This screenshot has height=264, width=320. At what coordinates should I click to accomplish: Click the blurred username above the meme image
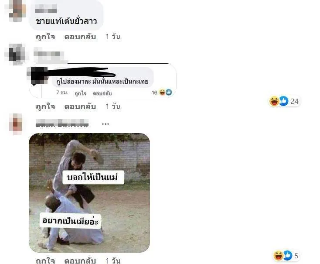tap(62, 123)
